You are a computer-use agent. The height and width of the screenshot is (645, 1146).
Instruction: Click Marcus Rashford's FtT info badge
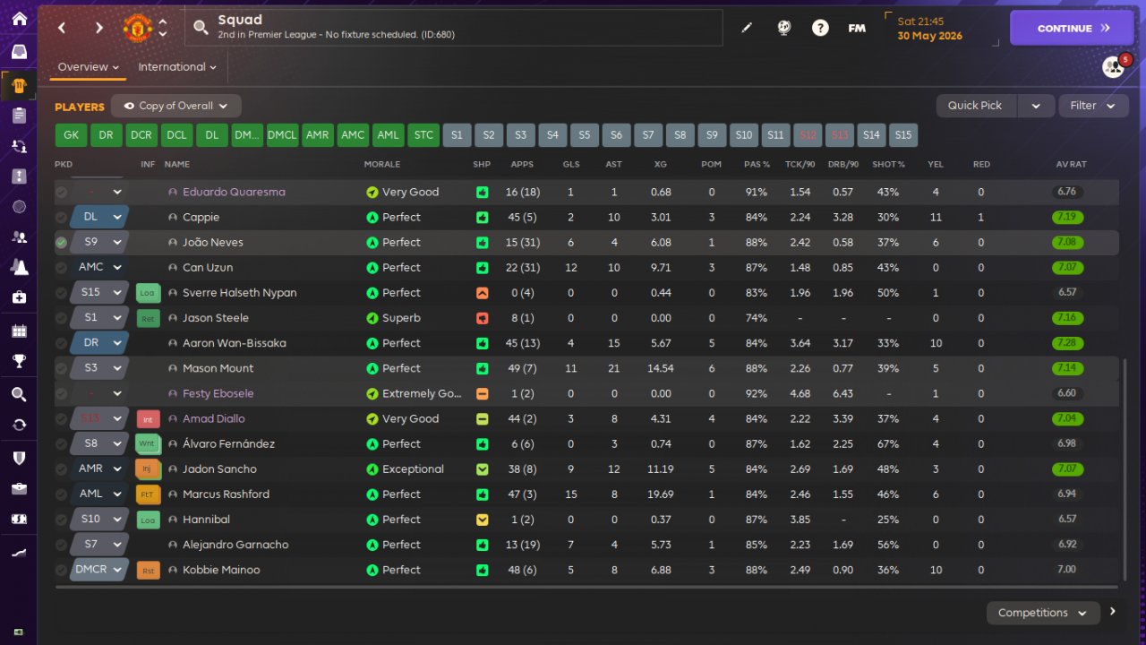click(x=148, y=494)
